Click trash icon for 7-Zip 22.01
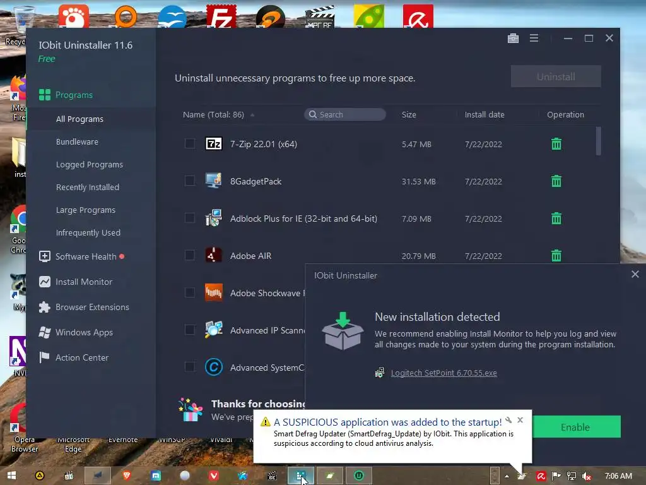Screen dimensions: 646x485 [x=556, y=144]
